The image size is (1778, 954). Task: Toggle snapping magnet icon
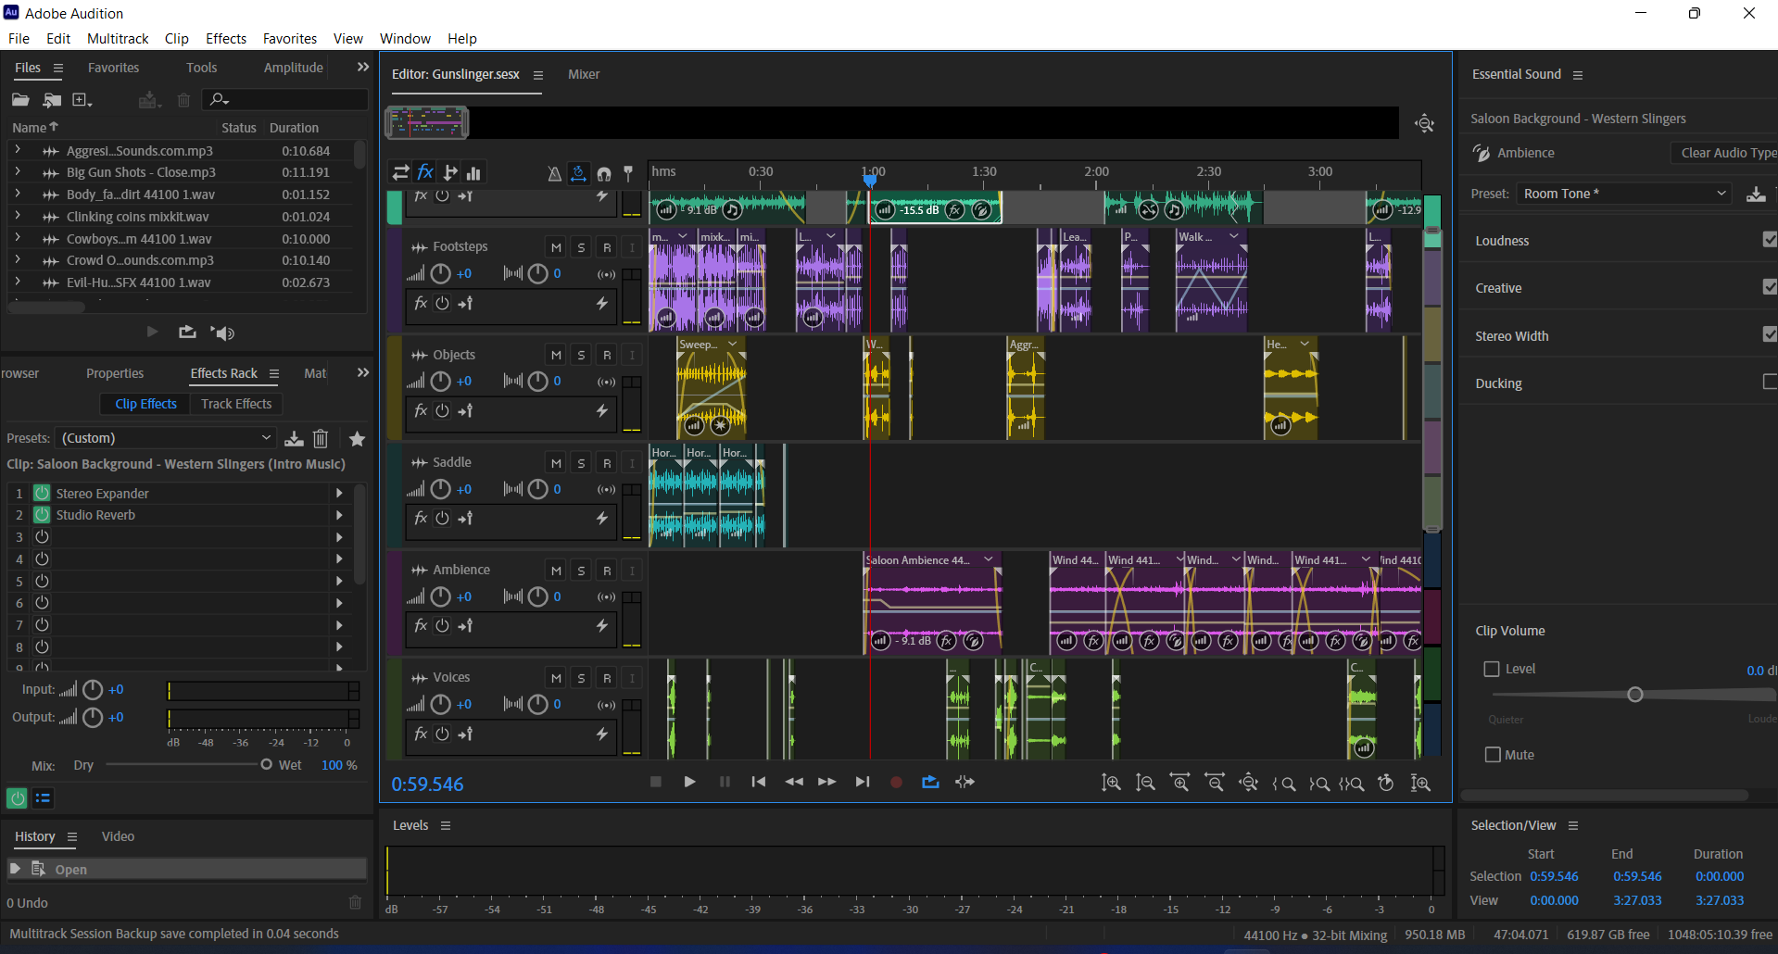point(604,173)
